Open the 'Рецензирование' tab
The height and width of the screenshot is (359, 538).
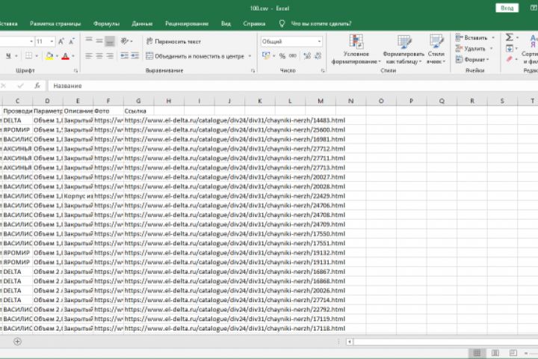coord(187,24)
